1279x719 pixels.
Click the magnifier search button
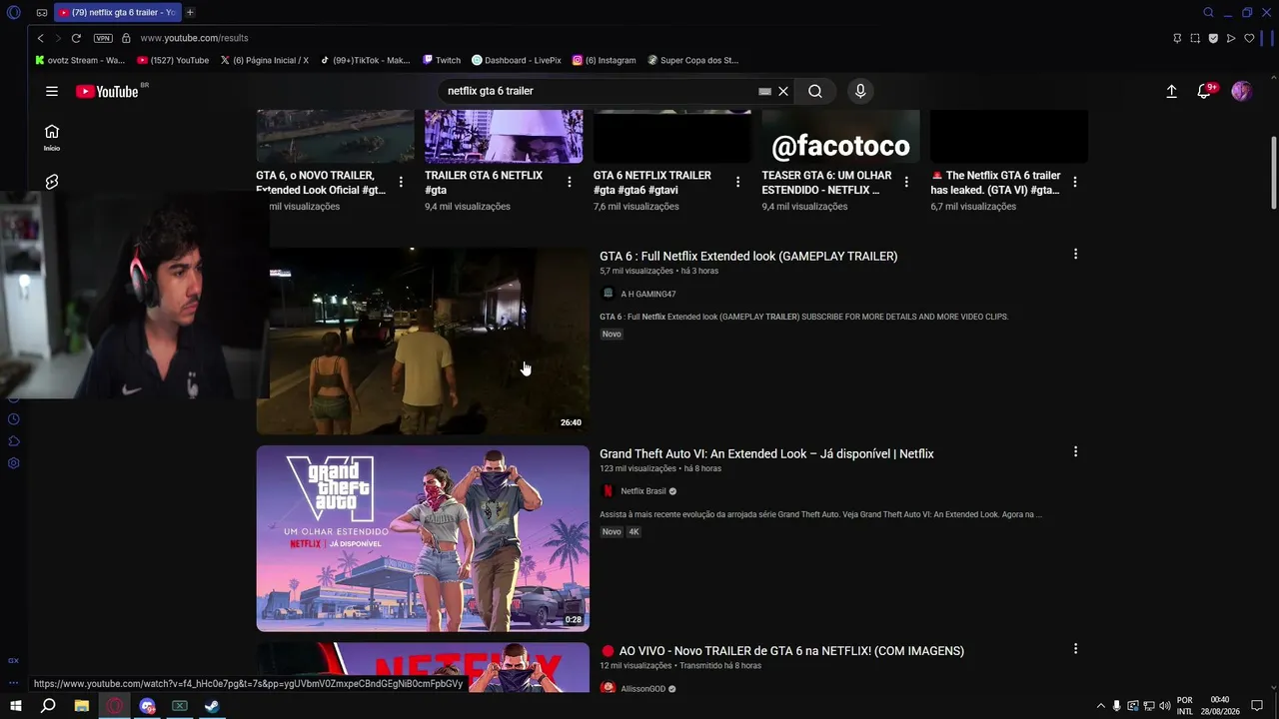coord(815,91)
